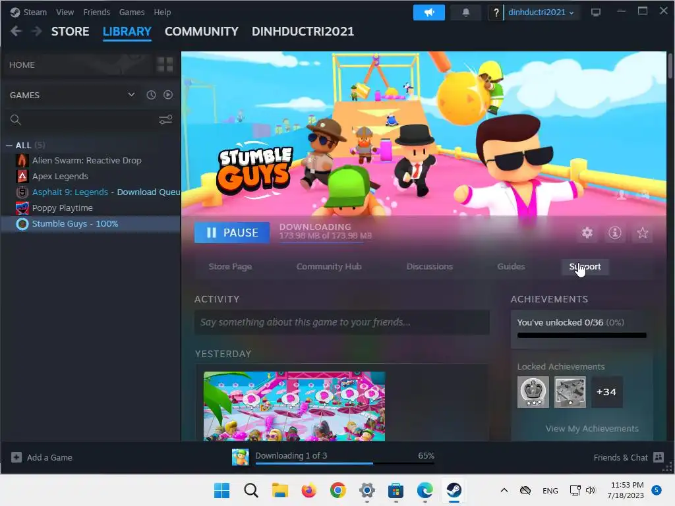Switch to Big Picture mode icon
This screenshot has width=675, height=506.
tap(595, 13)
